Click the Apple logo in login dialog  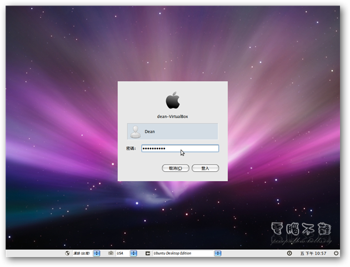pos(173,101)
